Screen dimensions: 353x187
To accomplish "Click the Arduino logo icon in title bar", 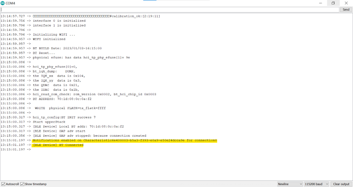I will pyautogui.click(x=4, y=3).
